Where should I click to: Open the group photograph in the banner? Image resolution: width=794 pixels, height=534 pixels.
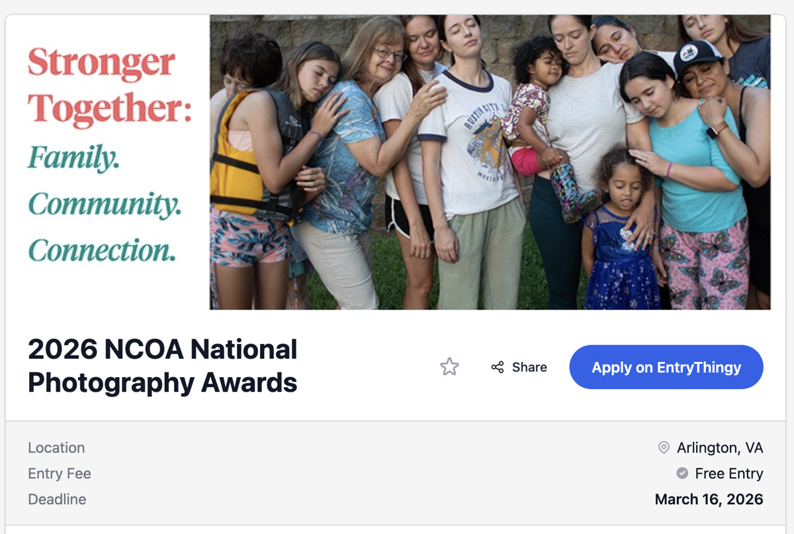pos(490,162)
